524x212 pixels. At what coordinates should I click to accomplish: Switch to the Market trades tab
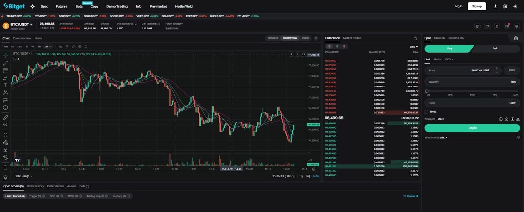click(352, 38)
